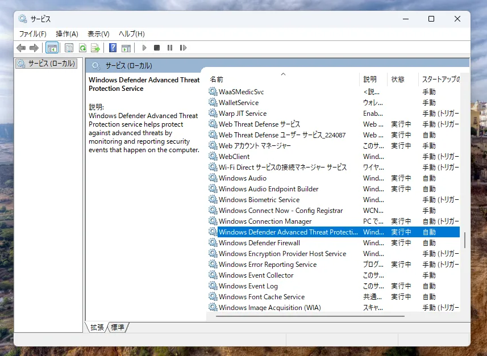
Task: Switch to the 標準 tab
Action: (x=118, y=327)
